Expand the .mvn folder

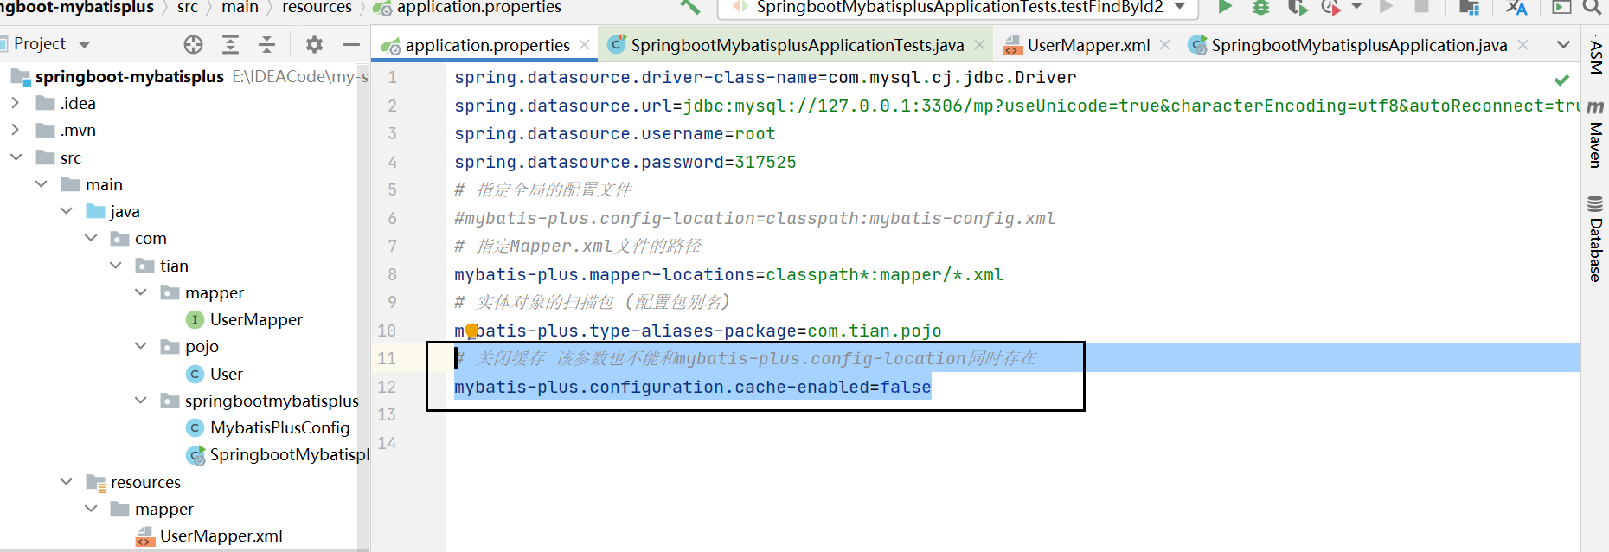pyautogui.click(x=15, y=130)
